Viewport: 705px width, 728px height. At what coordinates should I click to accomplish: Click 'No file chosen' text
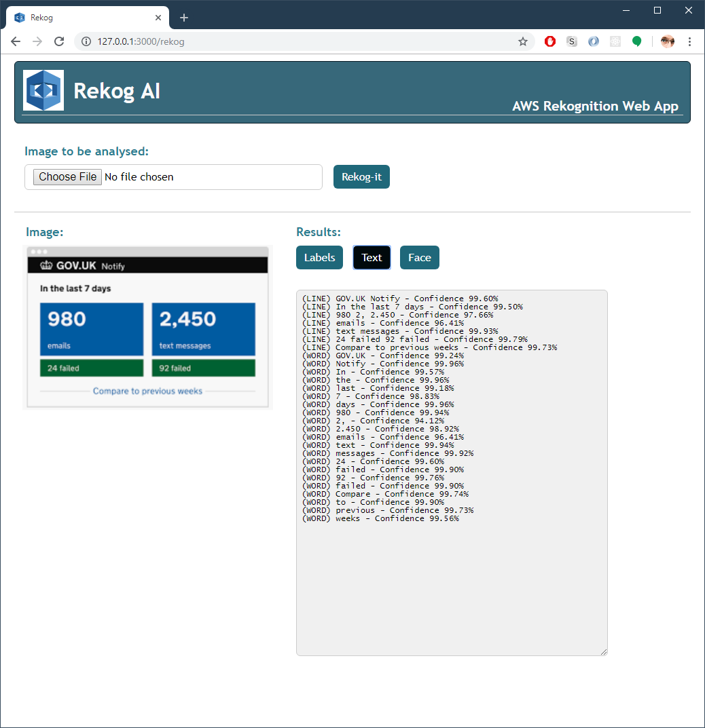pyautogui.click(x=139, y=177)
